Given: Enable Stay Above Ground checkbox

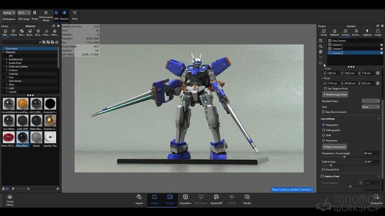Looking at the screenshot, I should coord(323,112).
